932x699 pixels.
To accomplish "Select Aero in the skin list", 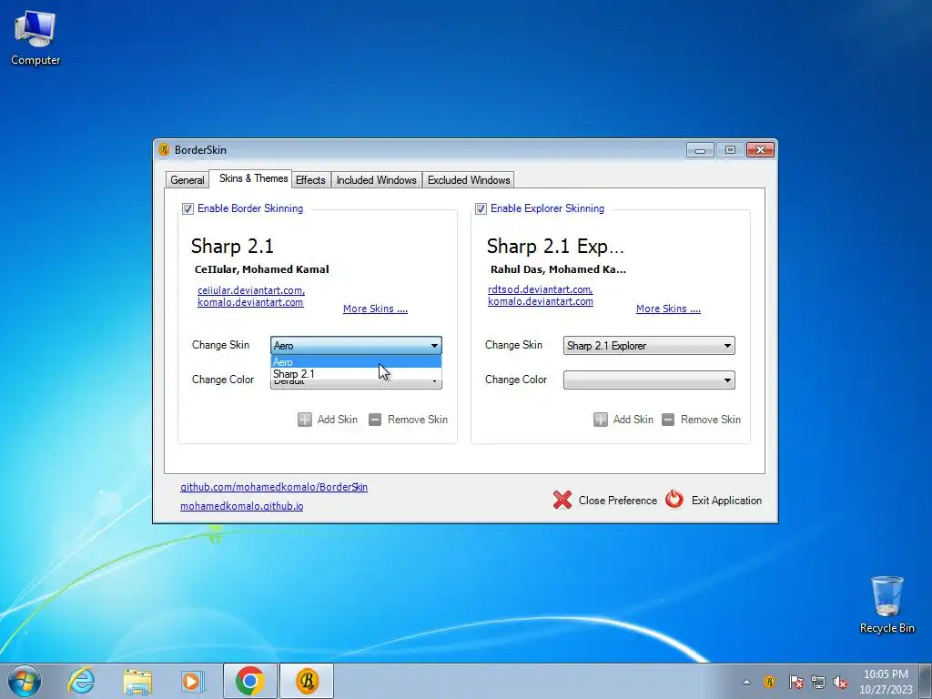I will [356, 362].
